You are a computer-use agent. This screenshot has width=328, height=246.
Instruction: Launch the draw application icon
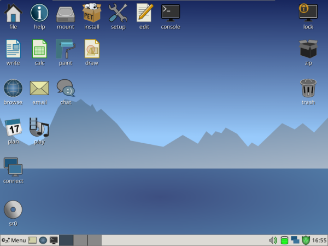click(x=92, y=49)
